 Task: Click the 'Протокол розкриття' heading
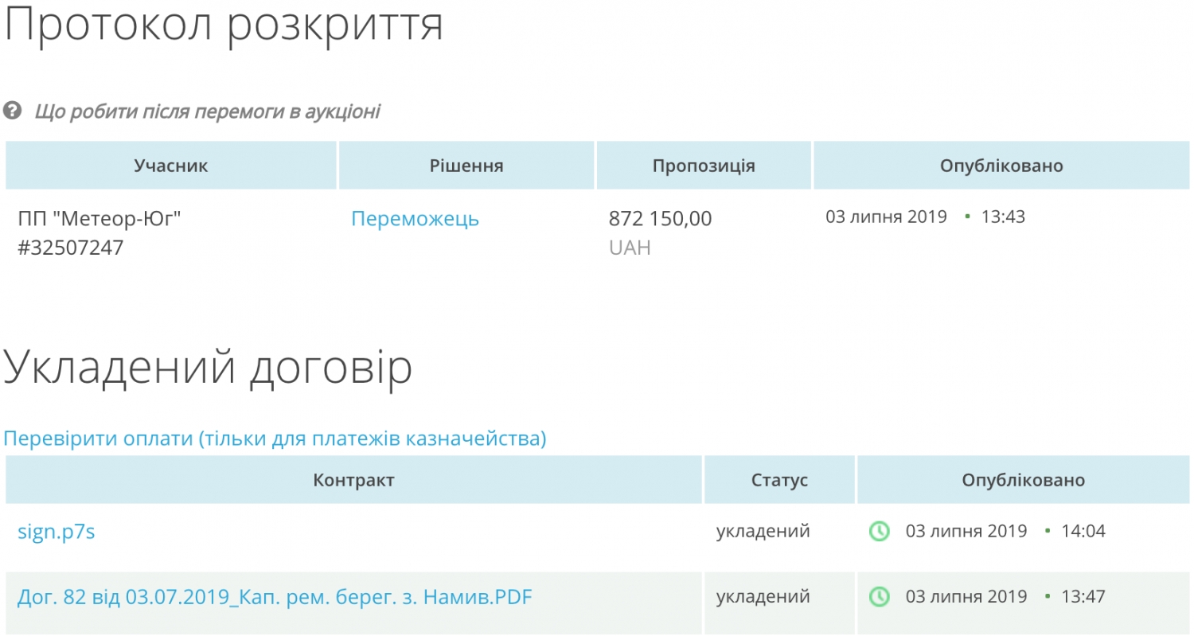coord(224,25)
